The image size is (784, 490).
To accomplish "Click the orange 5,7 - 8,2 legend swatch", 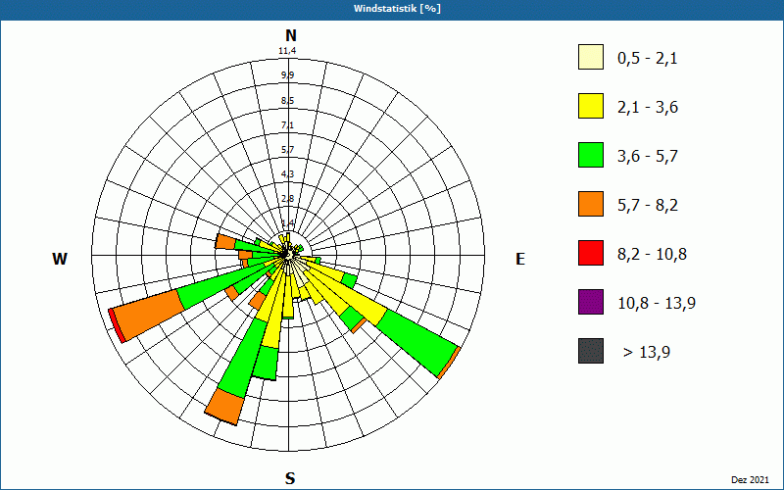I will coord(591,204).
